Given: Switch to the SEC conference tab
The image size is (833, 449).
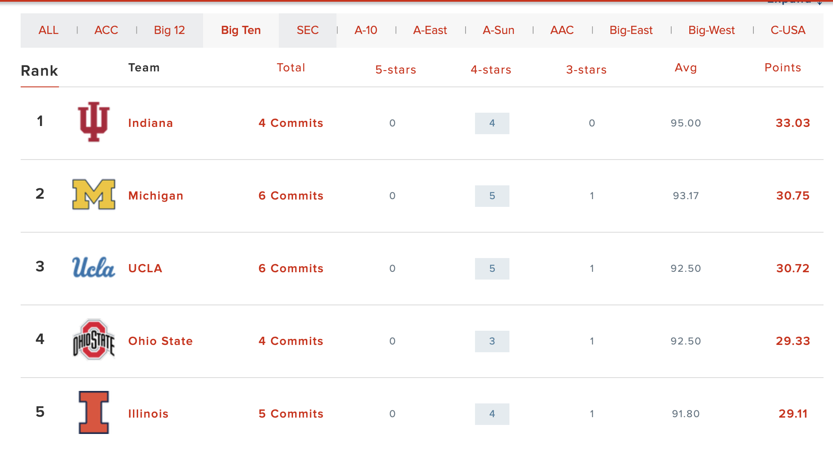Looking at the screenshot, I should point(307,30).
